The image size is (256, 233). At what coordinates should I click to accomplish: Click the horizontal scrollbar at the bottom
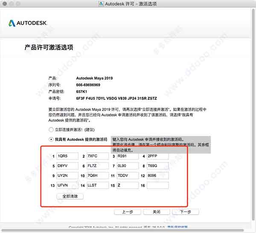122,230
